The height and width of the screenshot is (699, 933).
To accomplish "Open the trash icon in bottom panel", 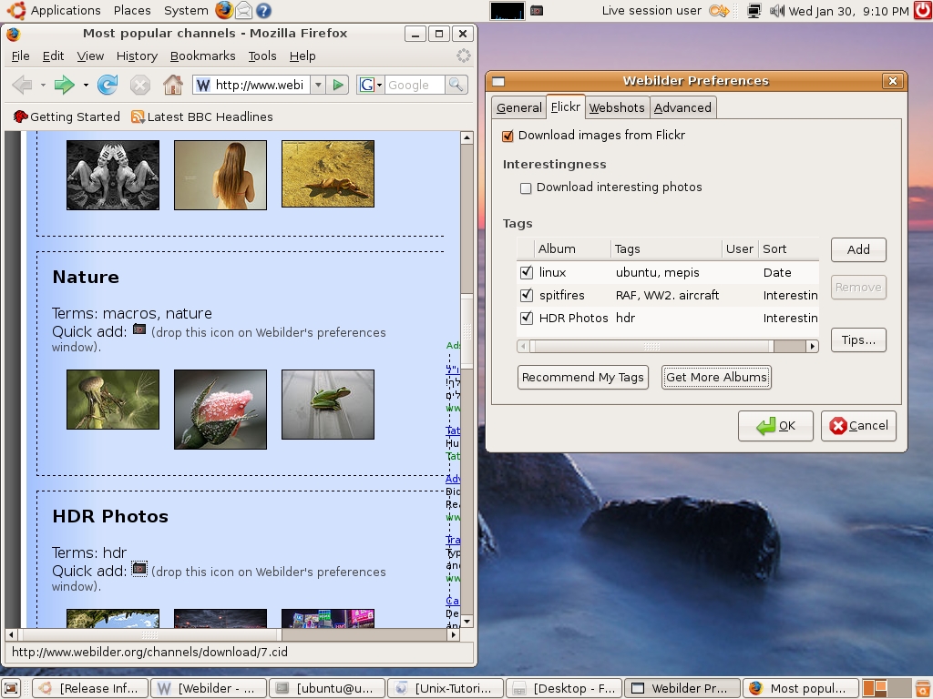I will [x=923, y=688].
